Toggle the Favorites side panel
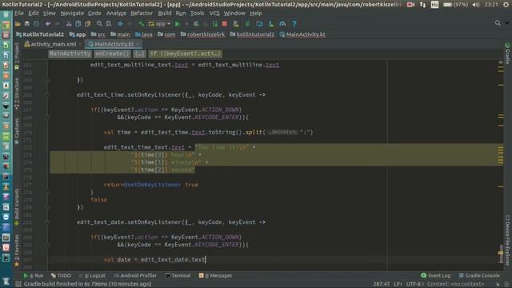 point(17,250)
